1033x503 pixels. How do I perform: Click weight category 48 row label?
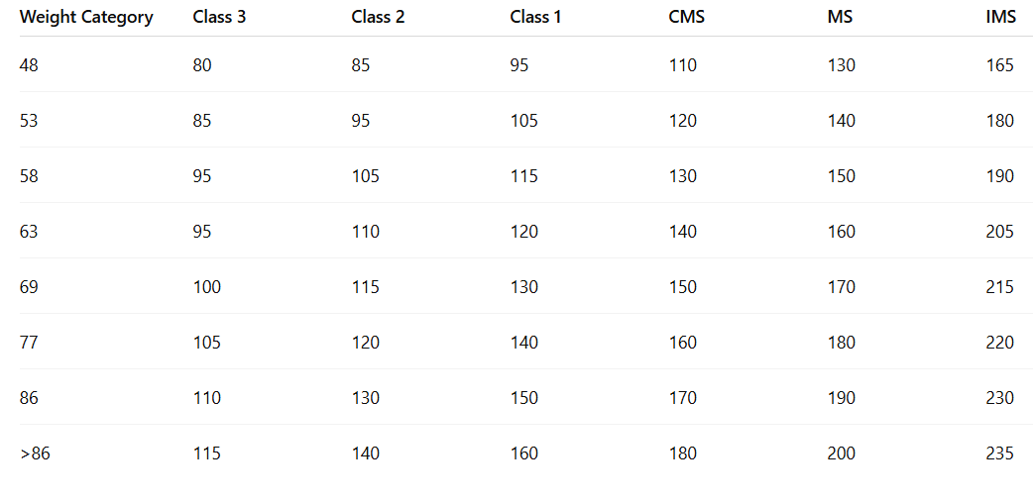point(30,65)
